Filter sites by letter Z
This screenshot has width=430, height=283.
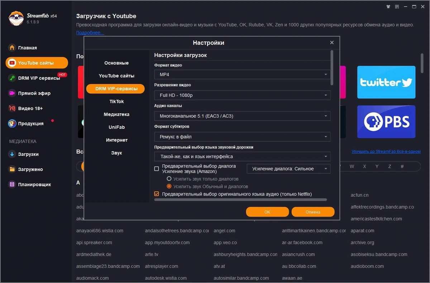390,167
